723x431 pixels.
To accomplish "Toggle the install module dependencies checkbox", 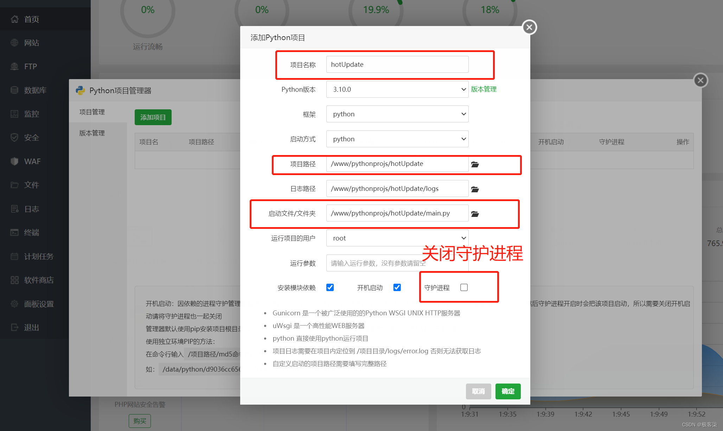I will (330, 288).
